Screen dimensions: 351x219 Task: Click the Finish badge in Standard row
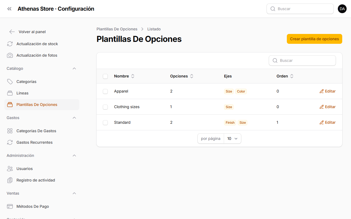[230, 123]
